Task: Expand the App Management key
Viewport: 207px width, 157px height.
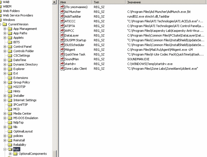Action: click(5, 29)
